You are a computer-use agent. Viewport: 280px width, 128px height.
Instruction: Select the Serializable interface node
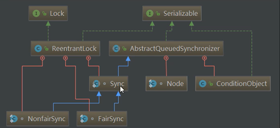[x=172, y=13]
